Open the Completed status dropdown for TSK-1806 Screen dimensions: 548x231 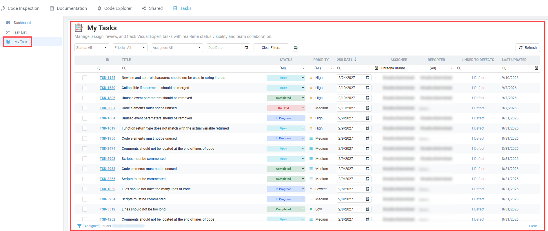click(x=286, y=98)
